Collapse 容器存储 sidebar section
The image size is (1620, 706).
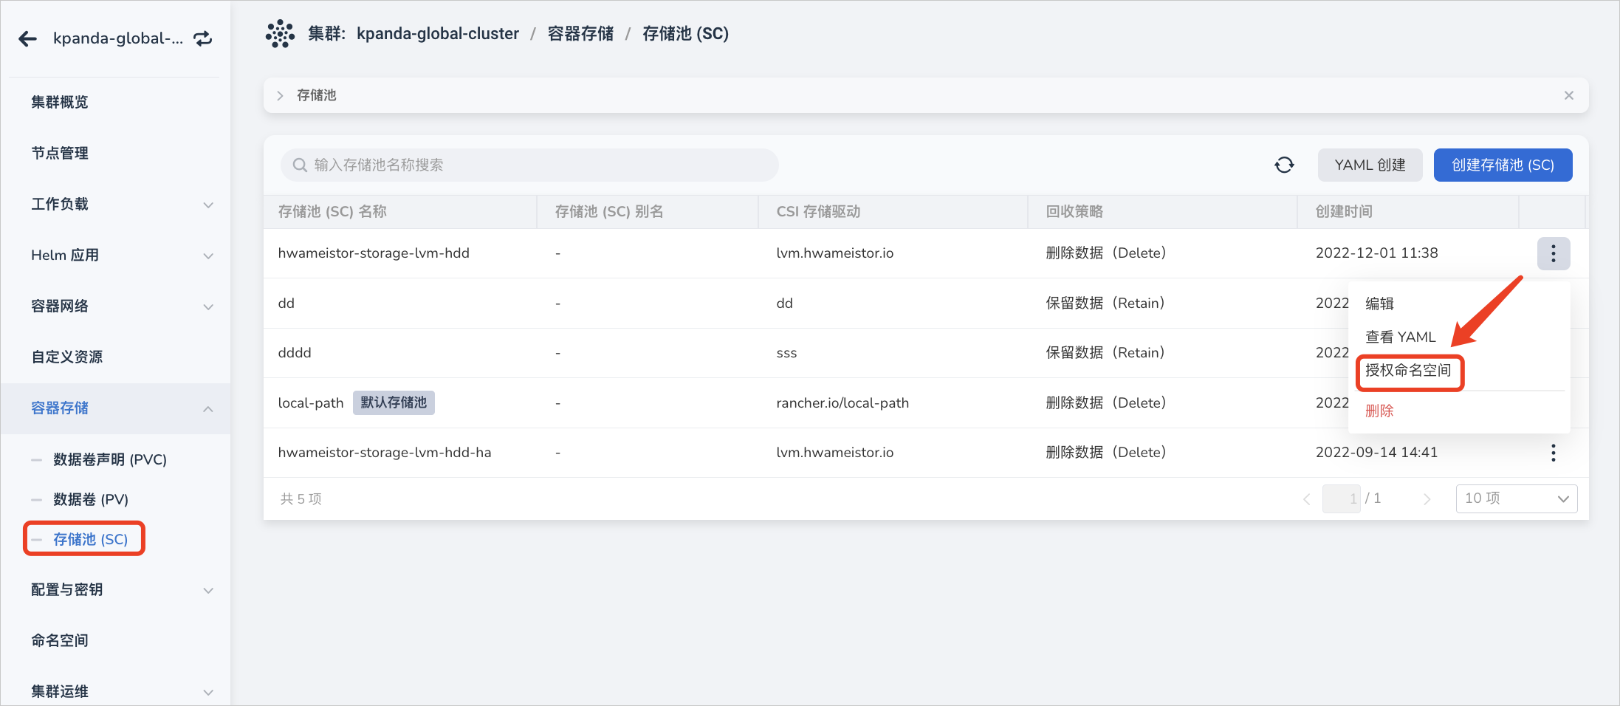[208, 408]
